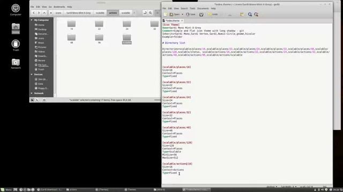
Task: Open file manager File menu
Action: (32, 7)
